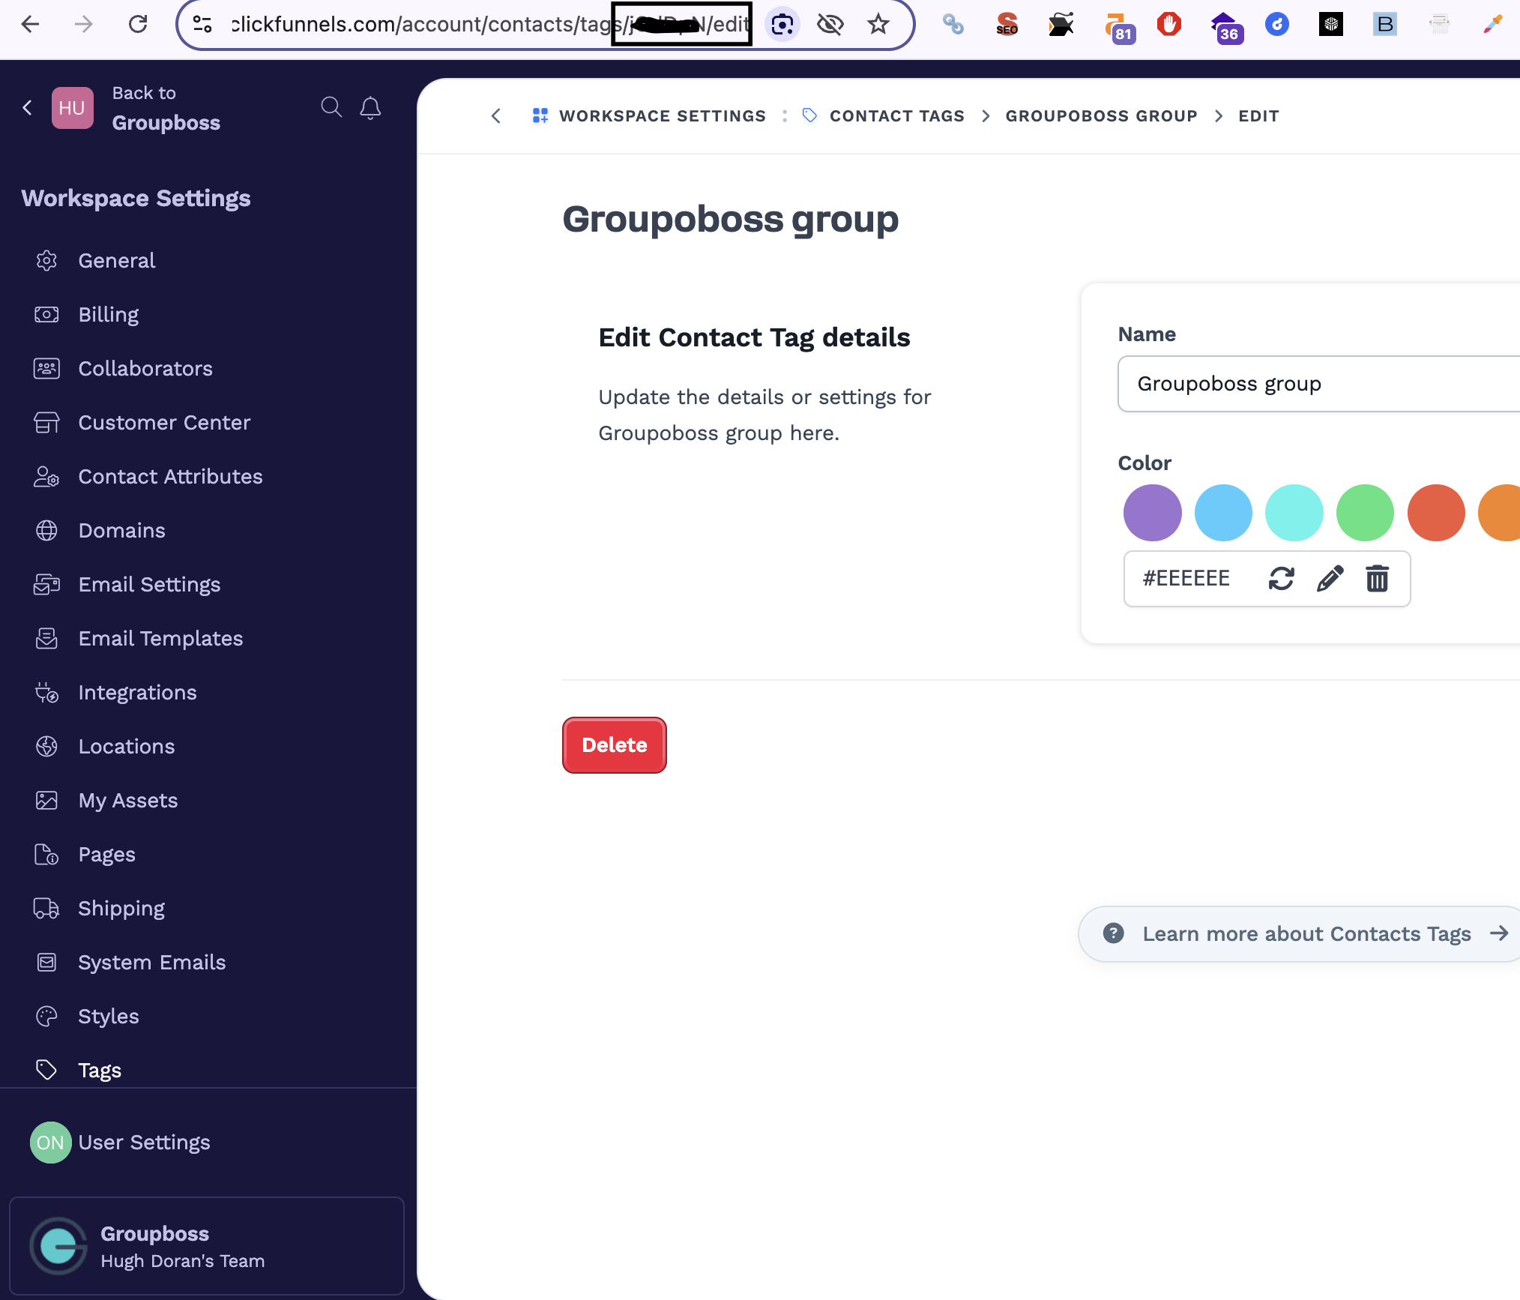The image size is (1520, 1300).
Task: Click the browser back arrow
Action: click(x=31, y=24)
